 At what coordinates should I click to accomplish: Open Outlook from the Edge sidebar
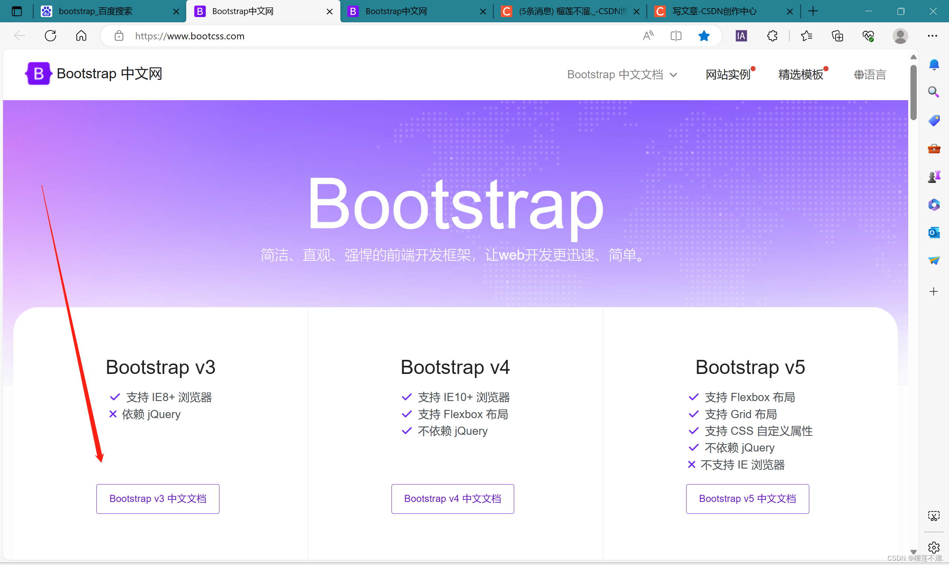(x=934, y=233)
